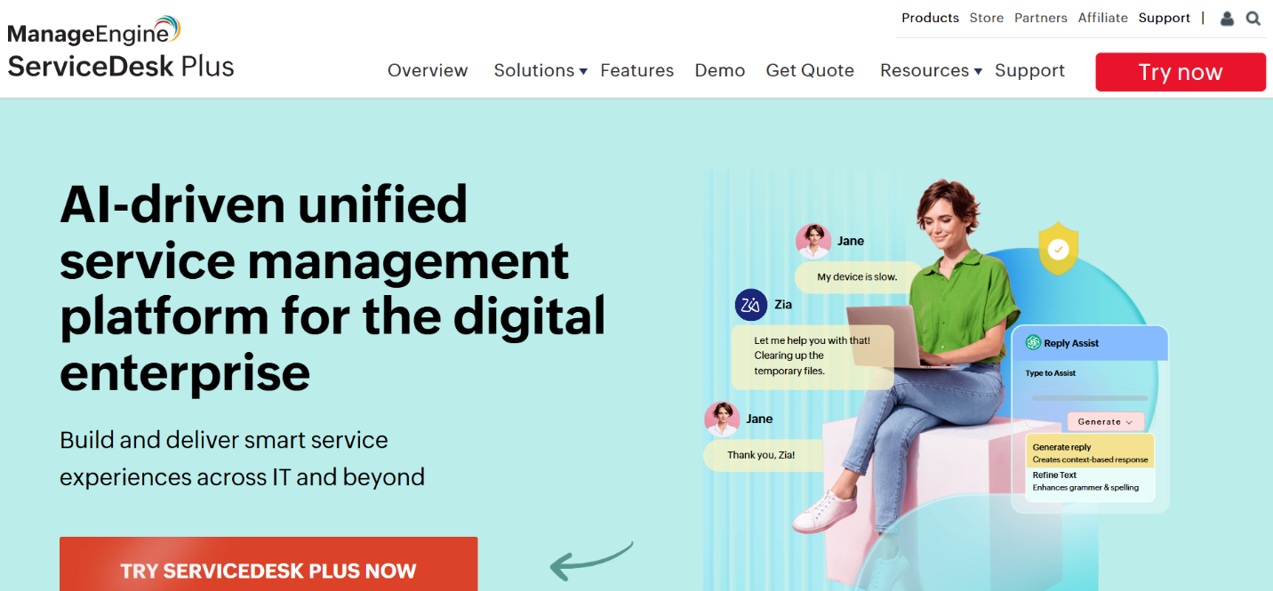Image resolution: width=1273 pixels, height=591 pixels.
Task: Open the search magnifier icon
Action: 1253,18
